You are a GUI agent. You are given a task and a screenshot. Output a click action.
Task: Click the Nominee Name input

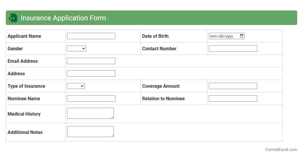click(91, 98)
